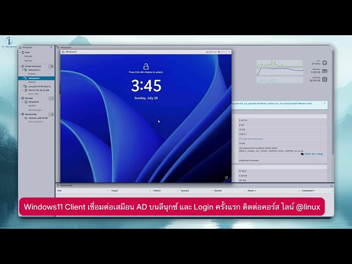352x264 pixels.
Task: Click the Virtual Machines icon in Navigator
Action: pyautogui.click(x=23, y=67)
